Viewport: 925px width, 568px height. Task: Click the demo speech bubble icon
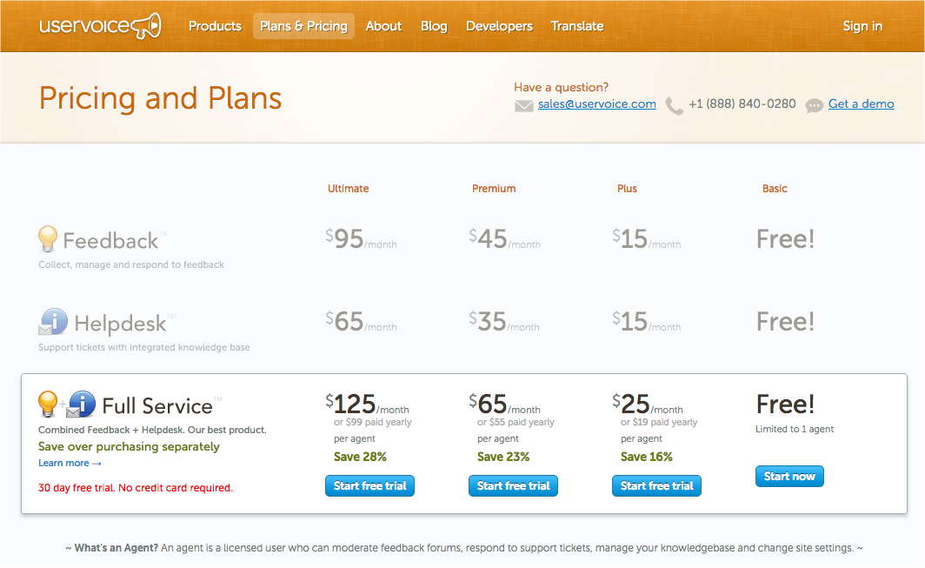click(814, 106)
